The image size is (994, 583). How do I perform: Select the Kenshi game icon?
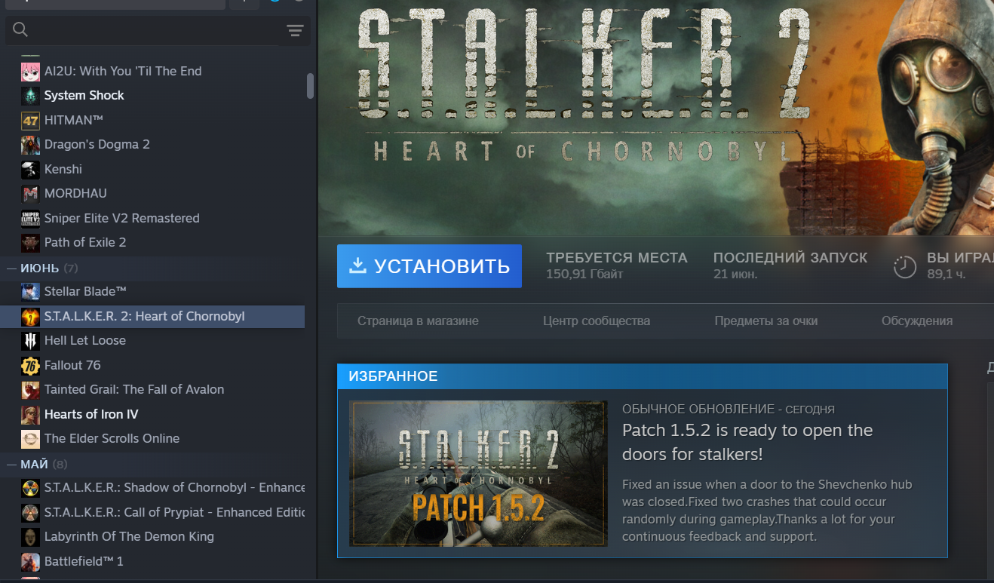pos(30,169)
